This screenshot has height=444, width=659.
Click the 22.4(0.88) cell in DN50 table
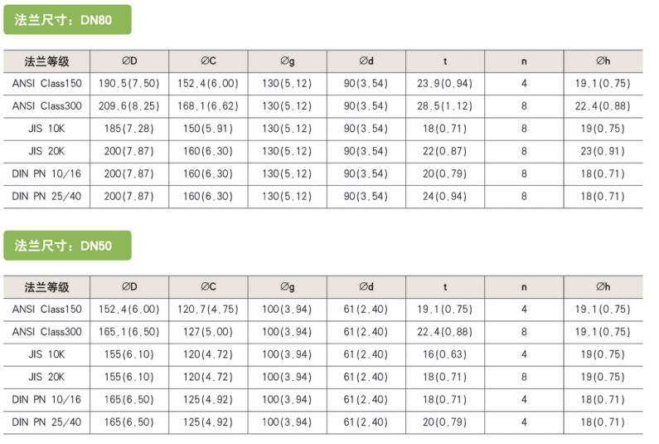coord(445,332)
